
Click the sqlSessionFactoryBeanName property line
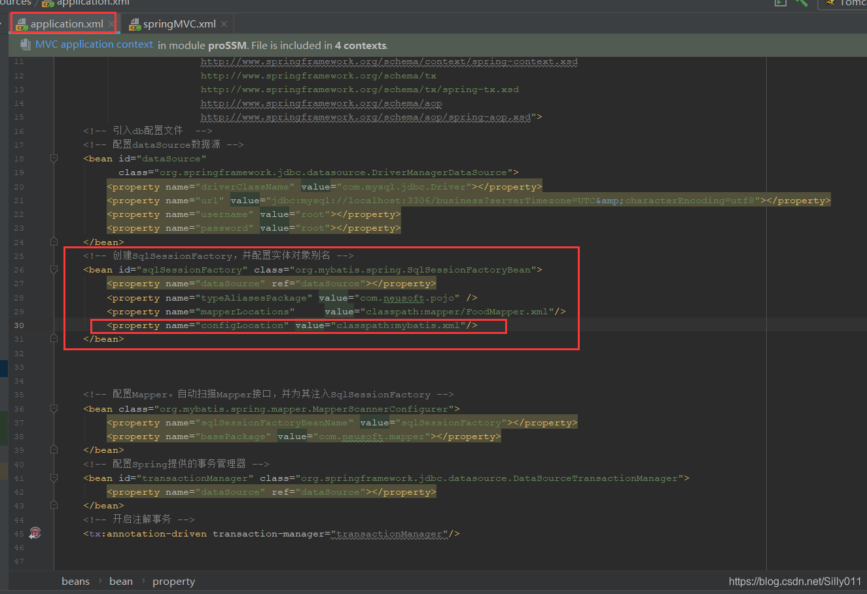pyautogui.click(x=342, y=423)
